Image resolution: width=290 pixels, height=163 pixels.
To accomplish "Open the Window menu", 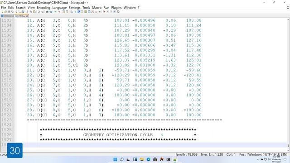I will point(130,8).
